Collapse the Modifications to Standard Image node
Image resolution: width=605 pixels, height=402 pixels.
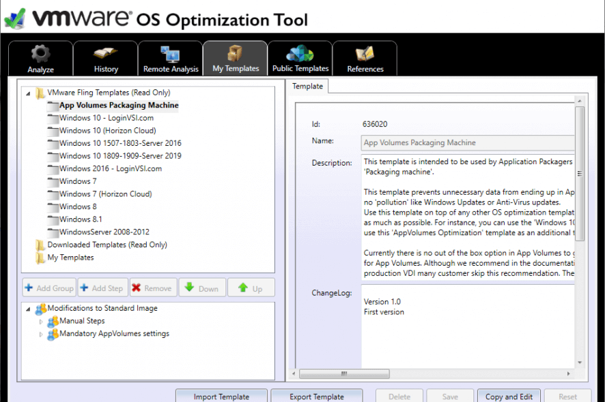28,309
